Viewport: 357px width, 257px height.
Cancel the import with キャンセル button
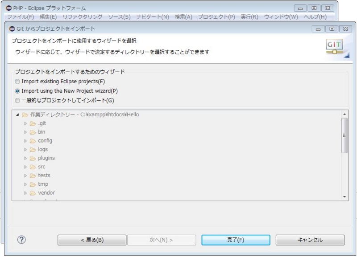click(x=310, y=240)
